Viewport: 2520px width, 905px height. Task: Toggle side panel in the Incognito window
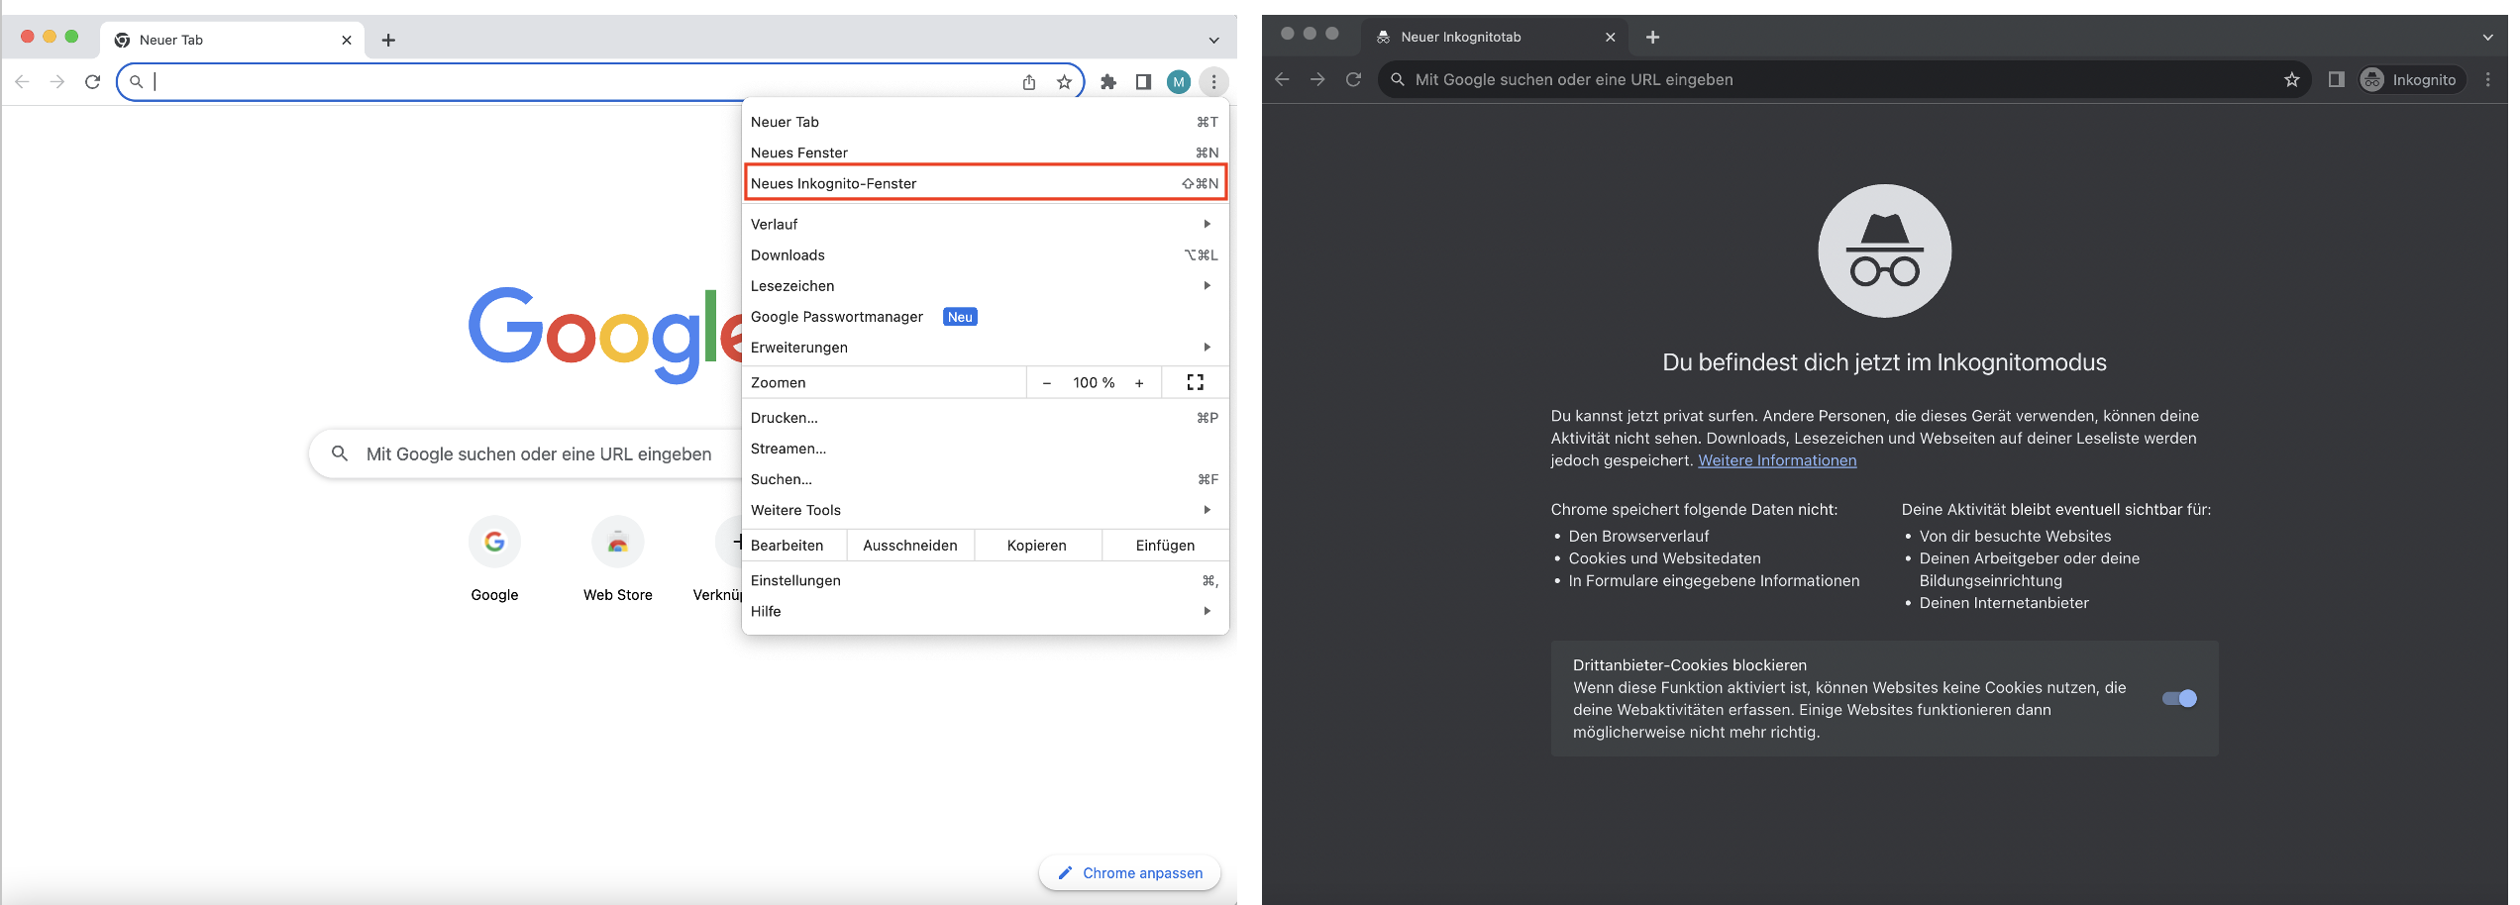coord(2336,79)
